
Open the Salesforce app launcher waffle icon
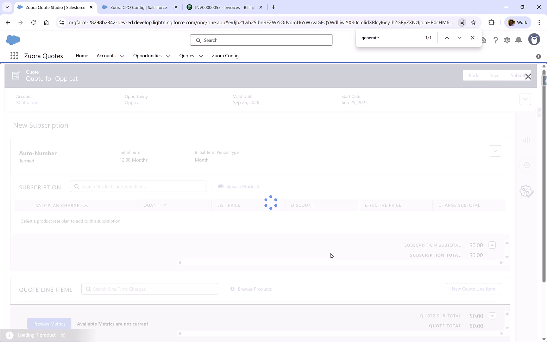coord(14,55)
